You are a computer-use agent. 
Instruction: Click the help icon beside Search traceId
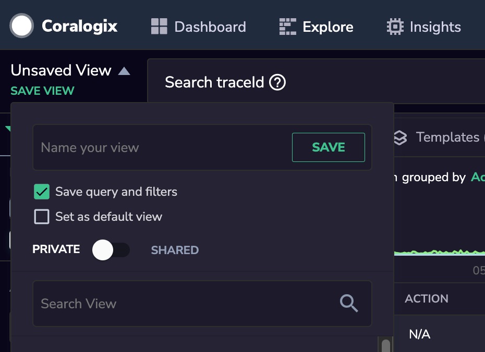pyautogui.click(x=277, y=82)
